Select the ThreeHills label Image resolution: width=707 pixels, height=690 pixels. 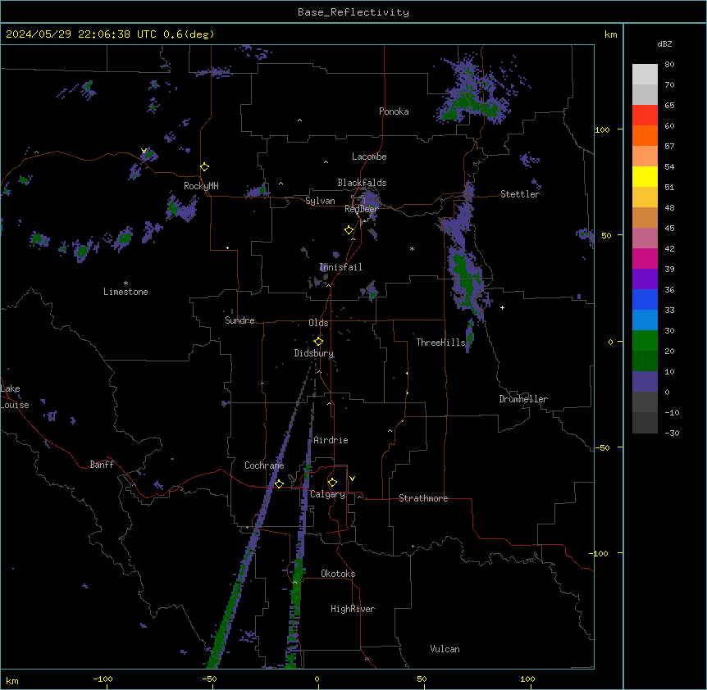click(440, 343)
